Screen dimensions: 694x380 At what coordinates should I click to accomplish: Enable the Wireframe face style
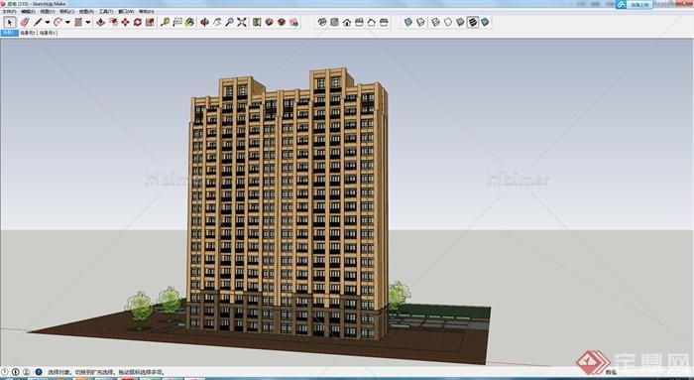(436, 22)
